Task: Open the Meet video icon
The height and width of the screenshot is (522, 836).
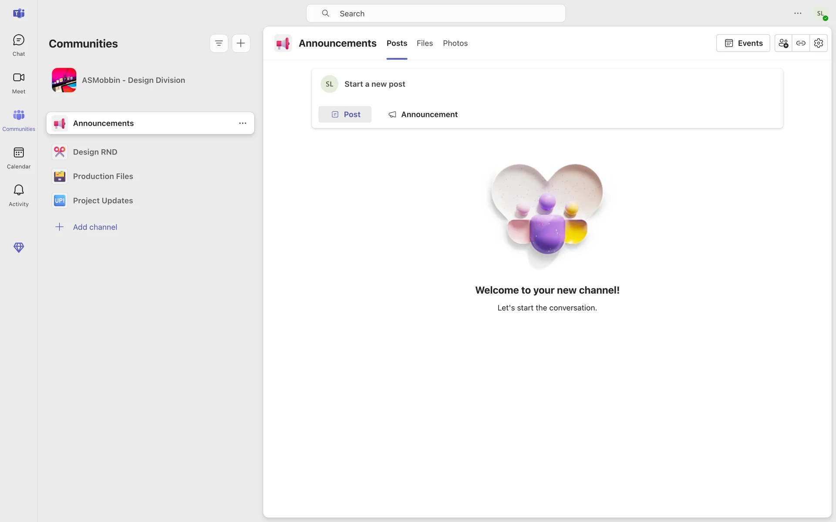Action: click(x=19, y=83)
